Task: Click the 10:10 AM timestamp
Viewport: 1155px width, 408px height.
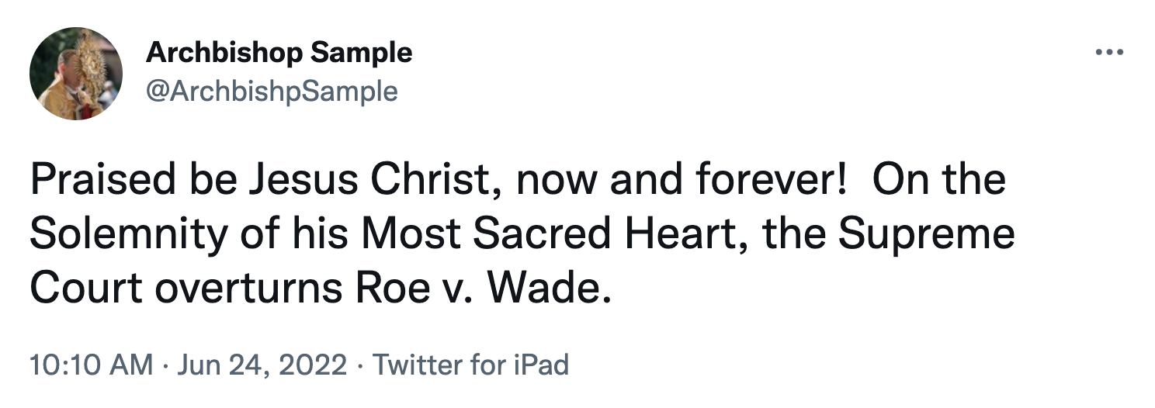Action: (x=91, y=365)
